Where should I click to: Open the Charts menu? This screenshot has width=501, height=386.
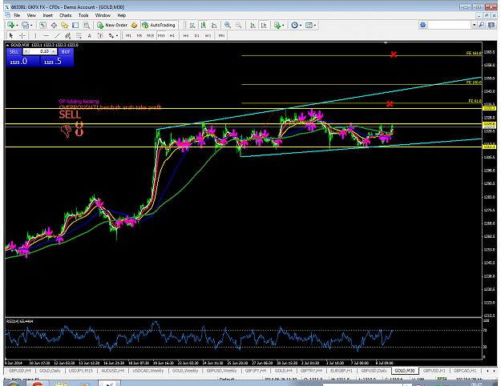point(65,15)
